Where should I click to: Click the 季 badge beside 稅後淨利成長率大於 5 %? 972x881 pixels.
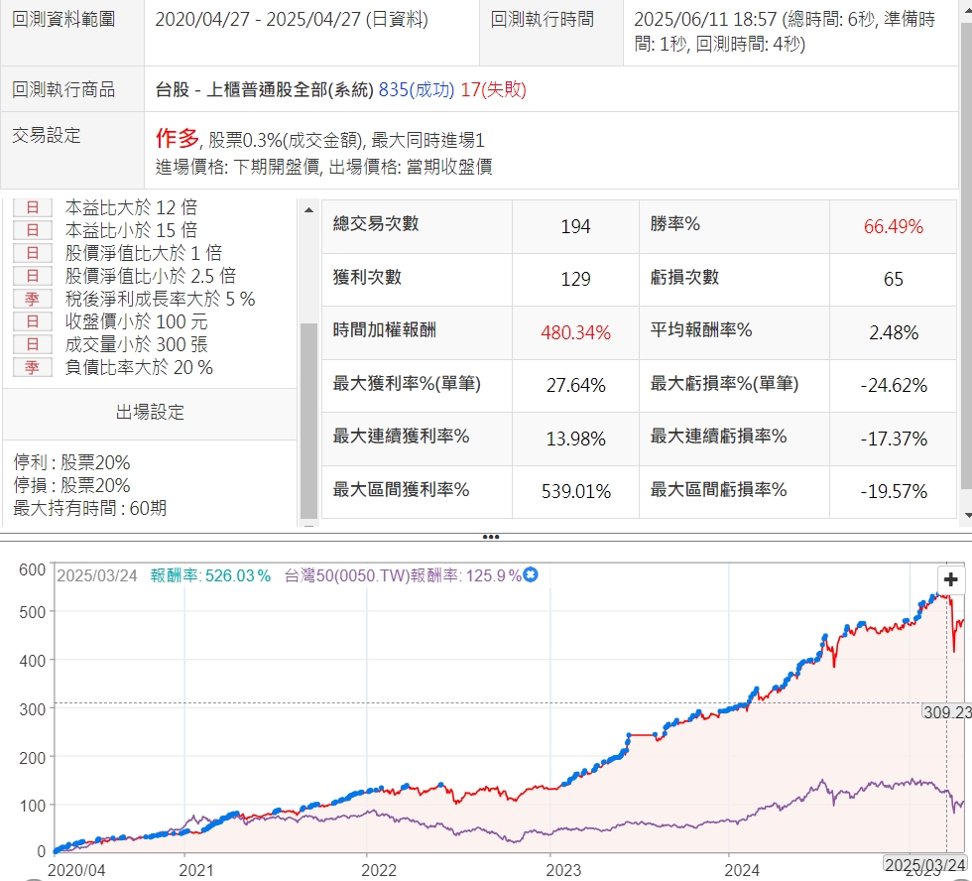pos(32,299)
